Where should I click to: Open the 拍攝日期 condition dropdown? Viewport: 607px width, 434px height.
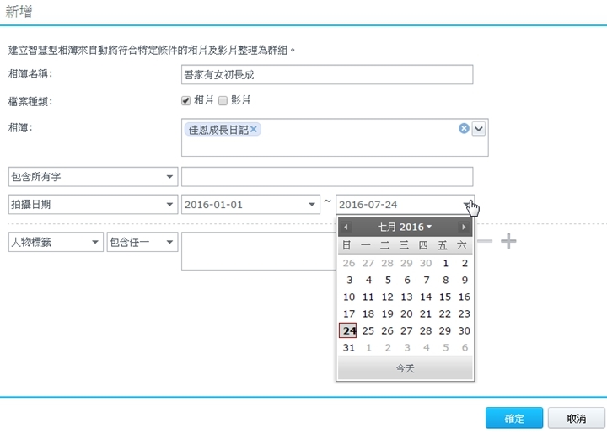92,205
